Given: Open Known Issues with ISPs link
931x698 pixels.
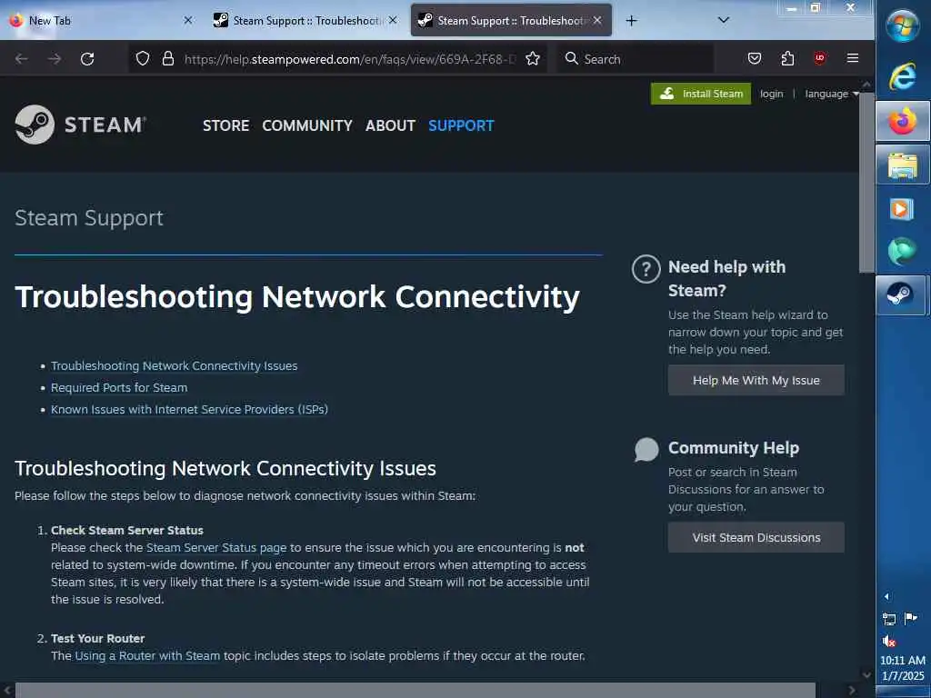Looking at the screenshot, I should (x=189, y=410).
